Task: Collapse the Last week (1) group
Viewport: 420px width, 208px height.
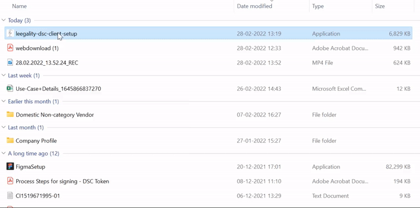Action: tap(4, 75)
